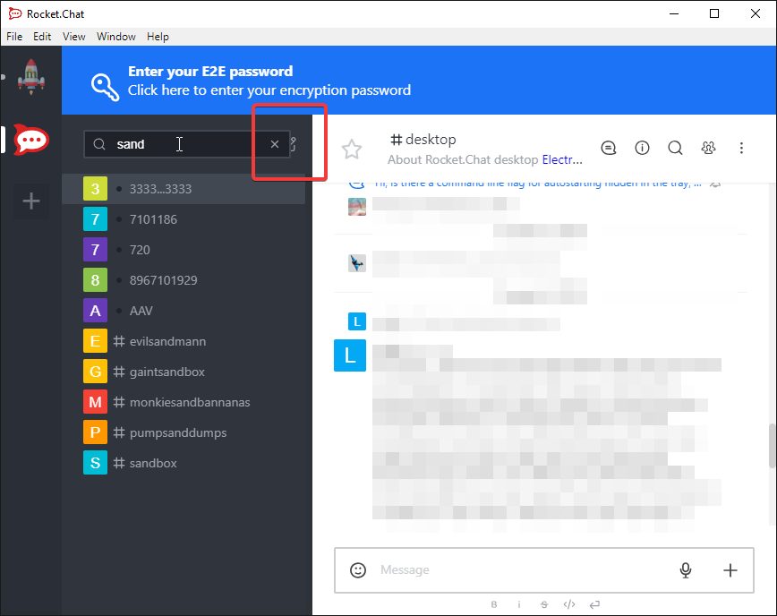The image size is (777, 616).
Task: Click the message list scrollbar thumb
Action: (772, 446)
